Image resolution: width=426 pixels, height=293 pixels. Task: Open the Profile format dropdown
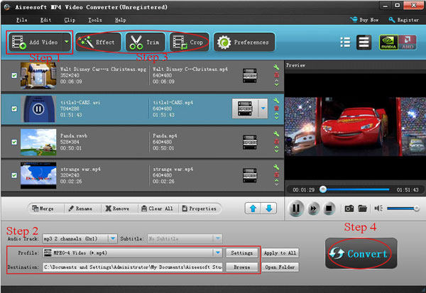coord(217,253)
